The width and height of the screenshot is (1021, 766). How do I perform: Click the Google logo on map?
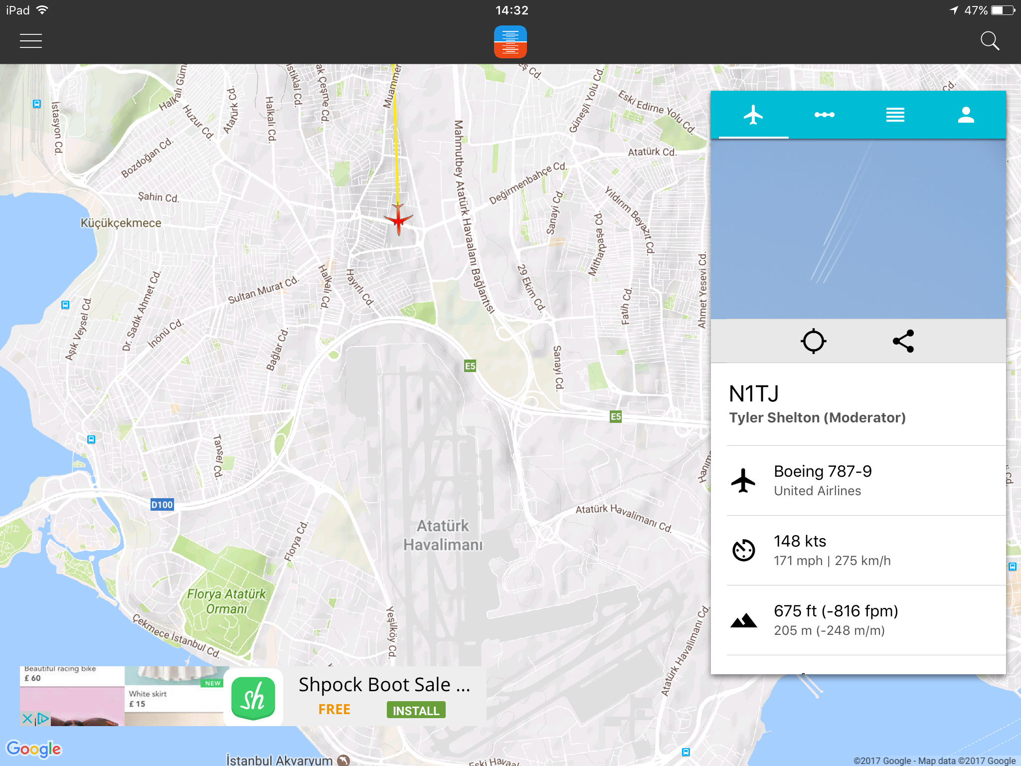click(x=33, y=749)
